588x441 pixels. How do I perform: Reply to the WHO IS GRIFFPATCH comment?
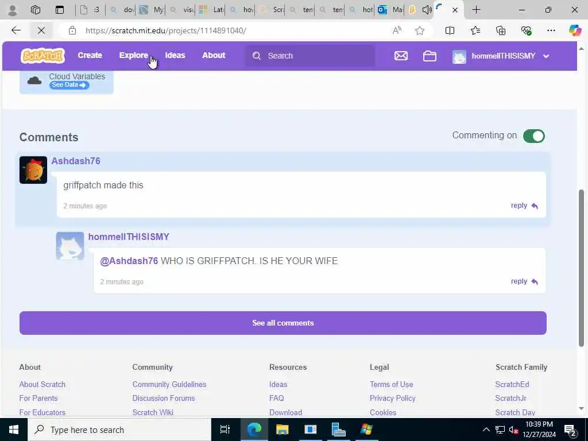point(524,281)
